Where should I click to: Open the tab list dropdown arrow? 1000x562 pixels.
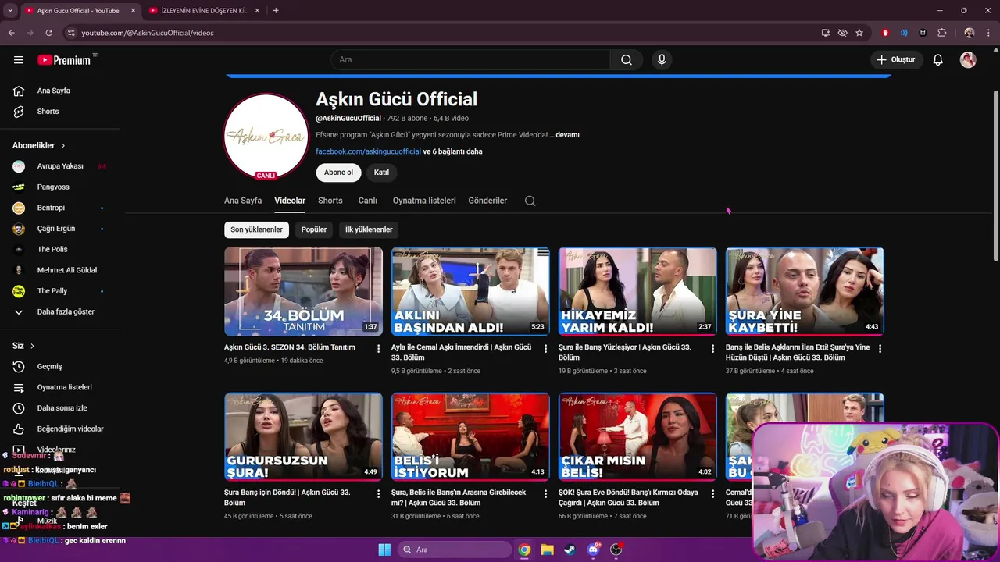[10, 11]
